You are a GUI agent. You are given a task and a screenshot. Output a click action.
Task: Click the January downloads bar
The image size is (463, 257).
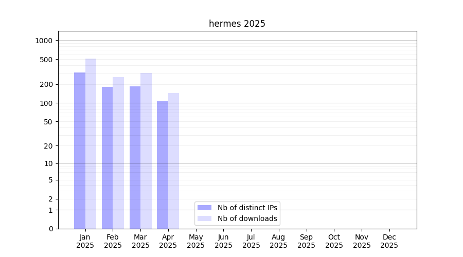(x=91, y=144)
